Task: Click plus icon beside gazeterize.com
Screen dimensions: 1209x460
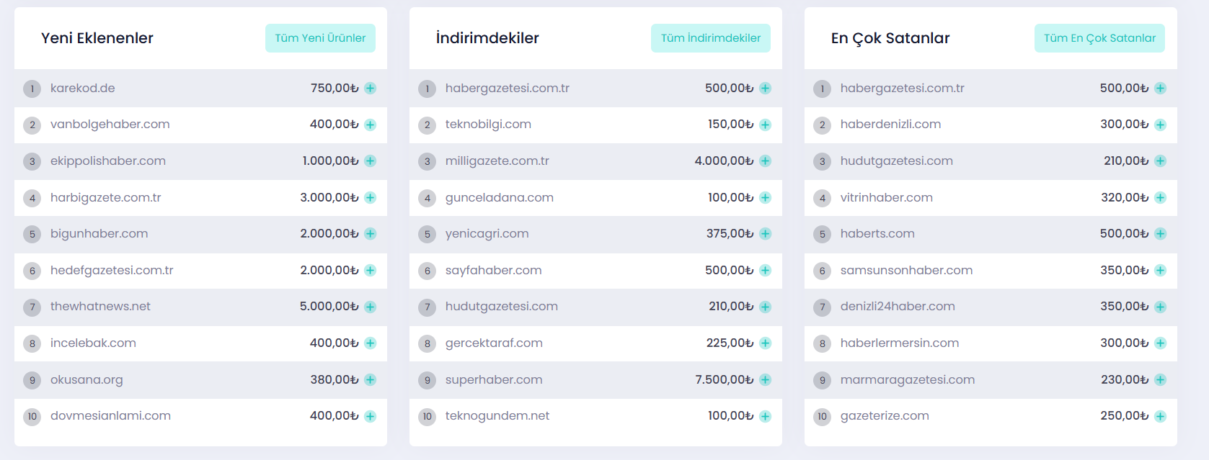Action: pos(1160,416)
